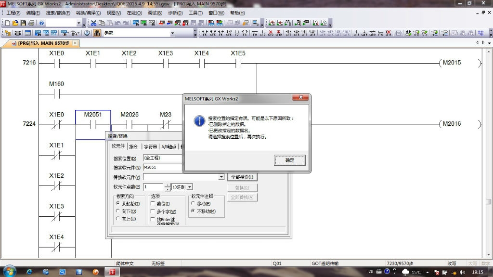Click the monitor screen icon in top toolbar
The height and width of the screenshot is (277, 493).
pos(255,23)
